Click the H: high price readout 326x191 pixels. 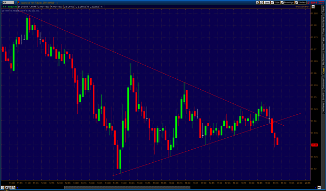pos(56,7)
